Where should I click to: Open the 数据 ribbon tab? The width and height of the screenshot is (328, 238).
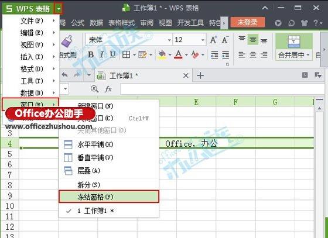click(x=96, y=23)
